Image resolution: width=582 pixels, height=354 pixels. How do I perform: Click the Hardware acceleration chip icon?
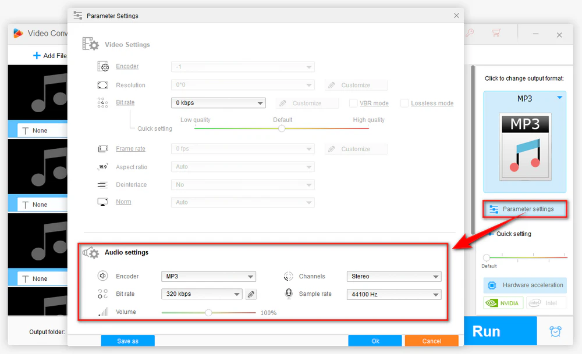click(x=492, y=285)
